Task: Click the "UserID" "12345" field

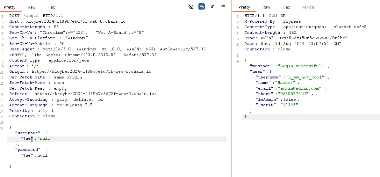Action: [277, 105]
